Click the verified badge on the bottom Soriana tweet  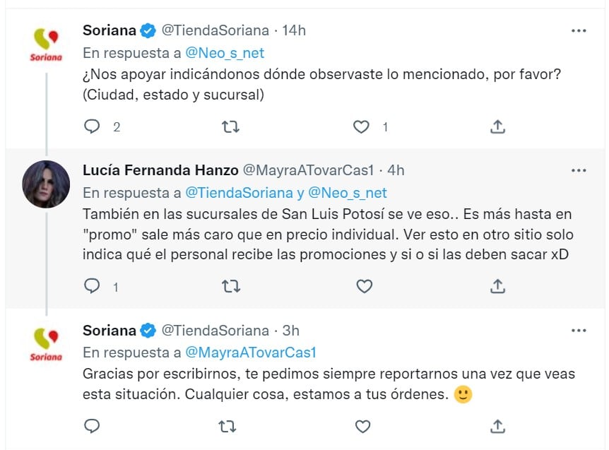pyautogui.click(x=147, y=330)
